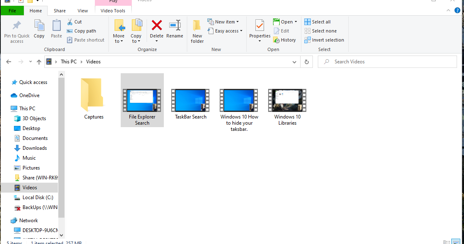This screenshot has height=244, width=464.
Task: Select the Copy icon in the Clipboard group
Action: [39, 29]
